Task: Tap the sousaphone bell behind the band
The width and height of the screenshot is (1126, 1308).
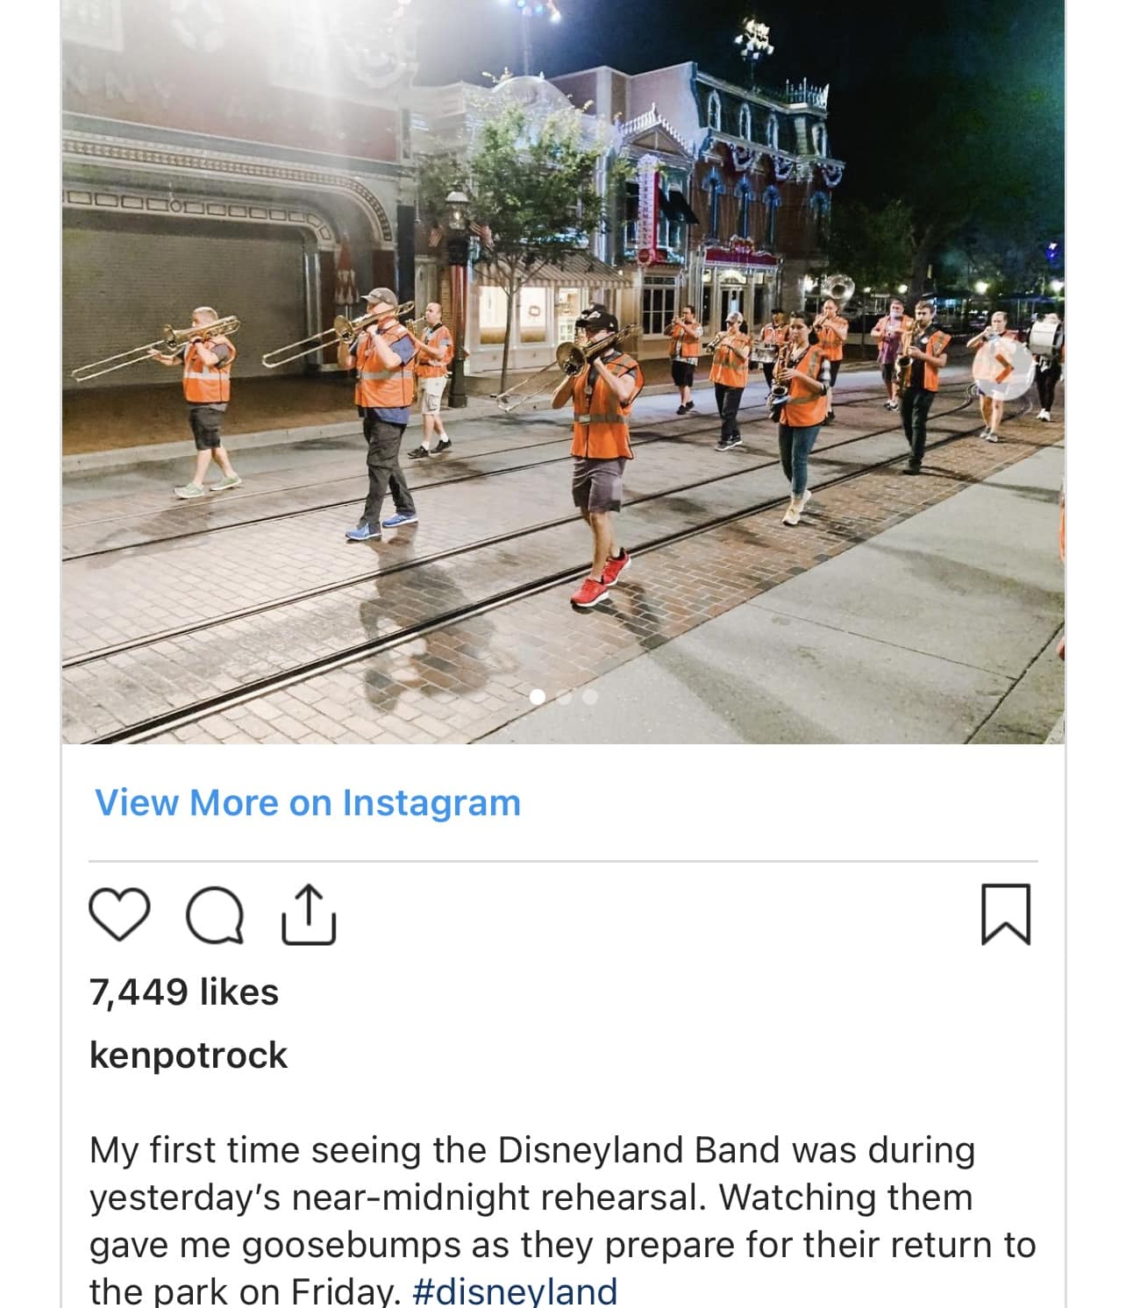Action: (x=840, y=288)
